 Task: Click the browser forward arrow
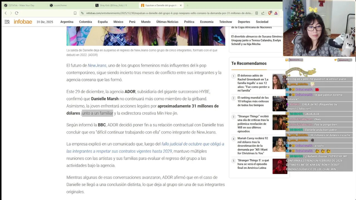(x=11, y=13)
